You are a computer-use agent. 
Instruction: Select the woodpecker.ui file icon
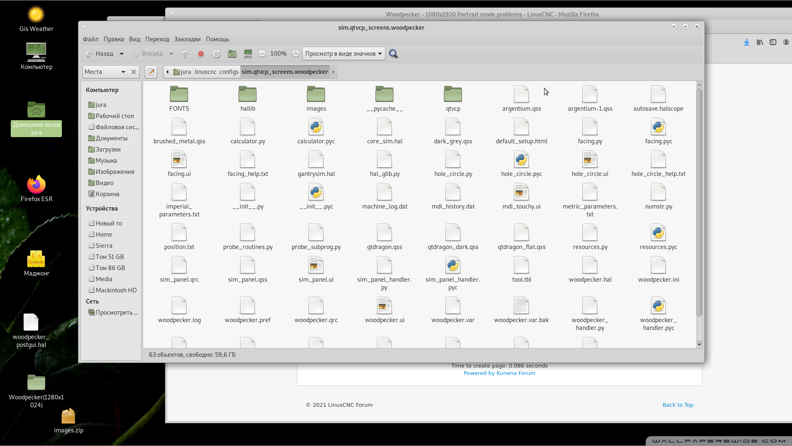(x=384, y=306)
